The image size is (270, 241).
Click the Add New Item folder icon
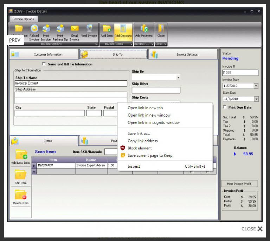(21, 154)
